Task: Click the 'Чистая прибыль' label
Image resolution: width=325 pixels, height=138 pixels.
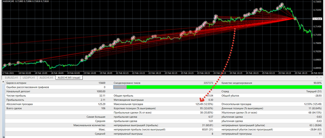Action: coord(16,96)
